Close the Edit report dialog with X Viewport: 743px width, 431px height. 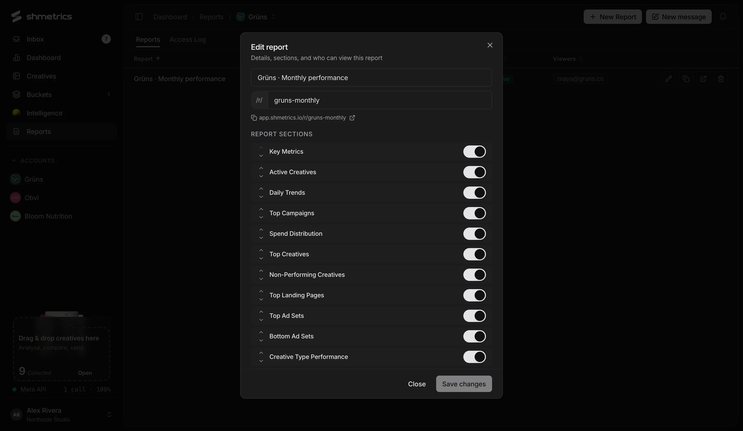490,45
